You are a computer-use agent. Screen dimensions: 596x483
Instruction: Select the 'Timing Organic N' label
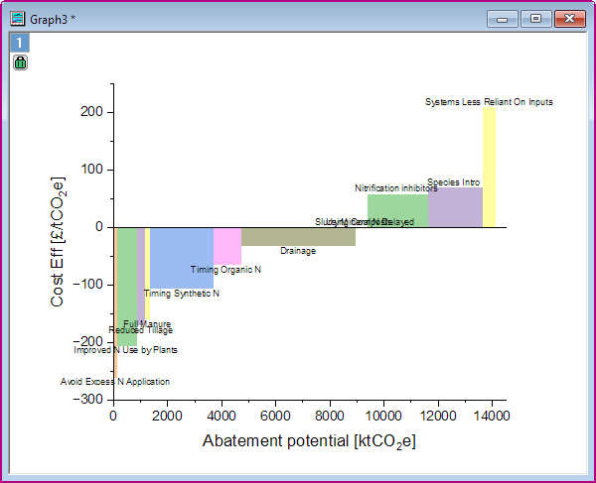click(225, 270)
